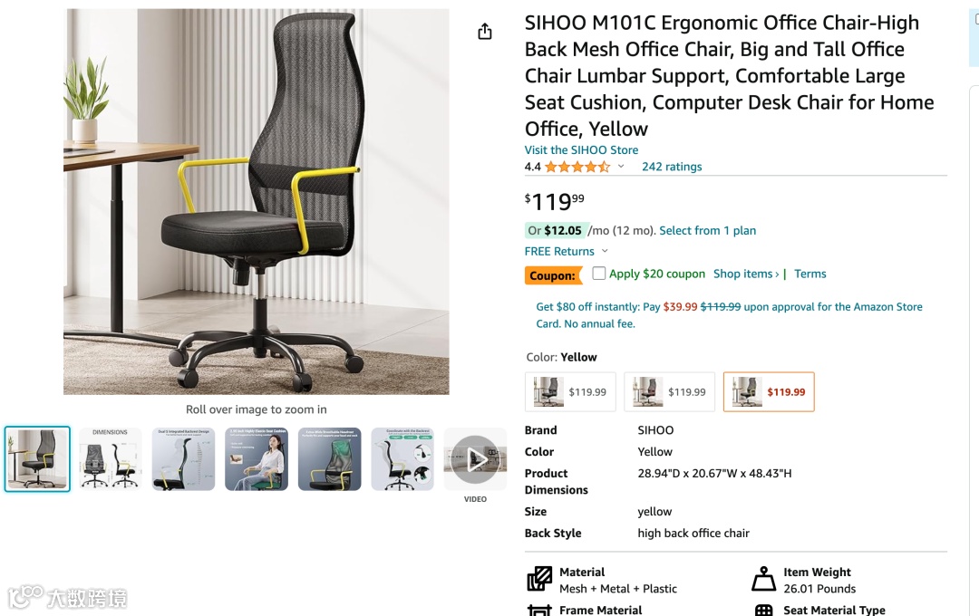Open the Shop items link
This screenshot has width=979, height=616.
(746, 274)
